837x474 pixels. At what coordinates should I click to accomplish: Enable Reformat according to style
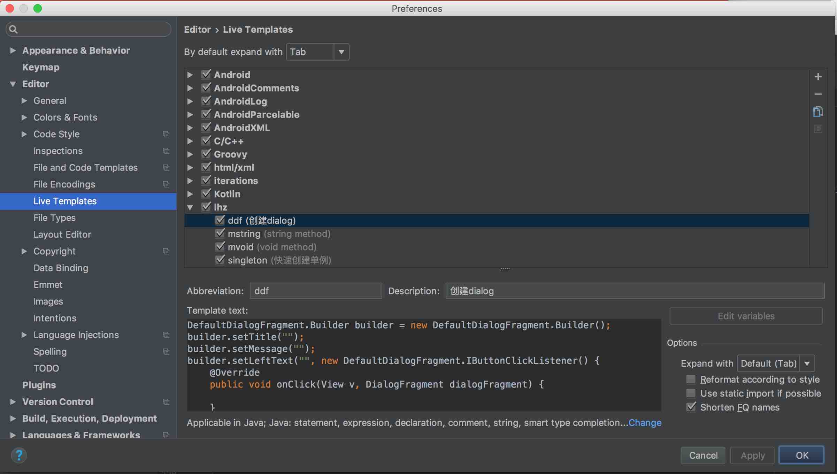click(x=690, y=379)
